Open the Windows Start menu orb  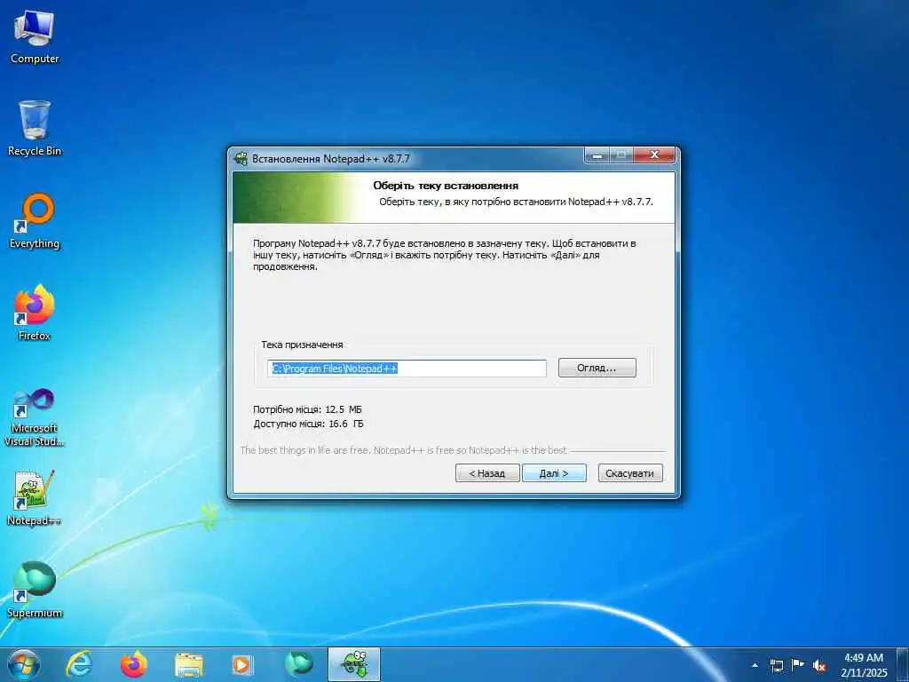pos(24,664)
